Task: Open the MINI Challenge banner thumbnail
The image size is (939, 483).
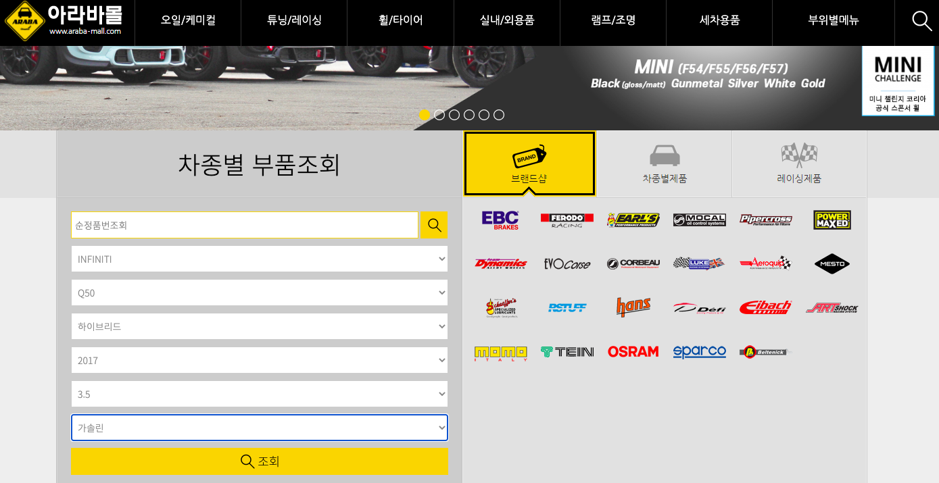Action: click(898, 80)
